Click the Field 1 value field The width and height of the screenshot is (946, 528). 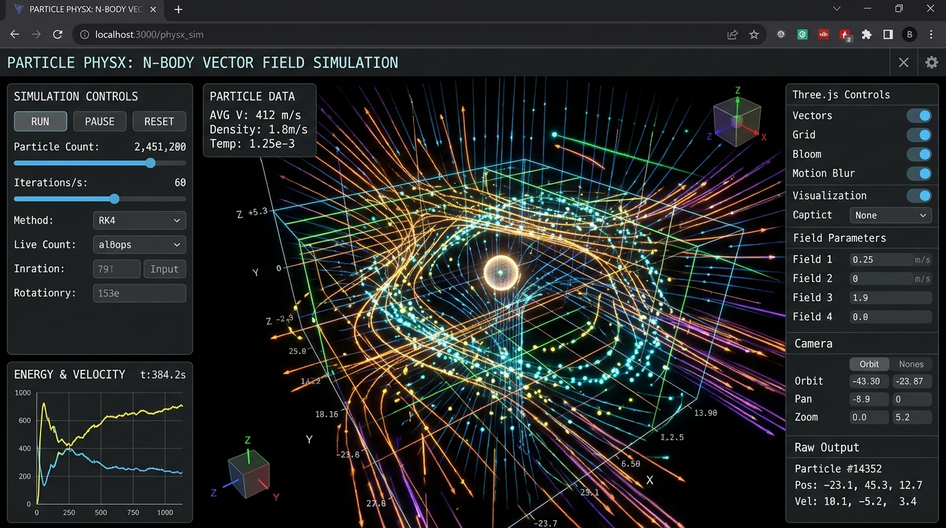[x=890, y=259]
